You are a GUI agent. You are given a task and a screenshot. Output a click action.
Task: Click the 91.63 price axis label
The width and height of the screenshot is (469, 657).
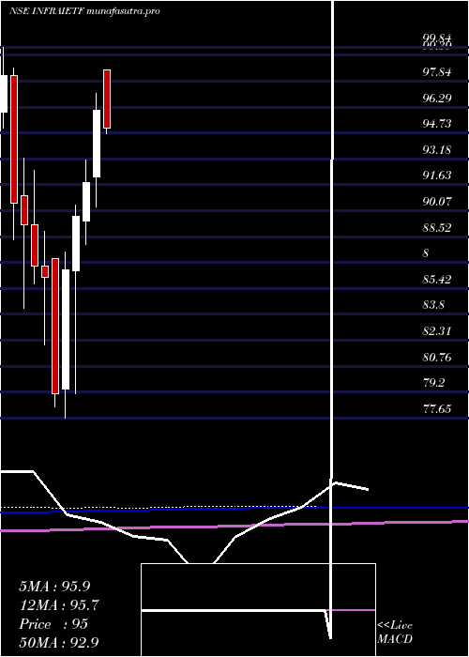point(437,176)
